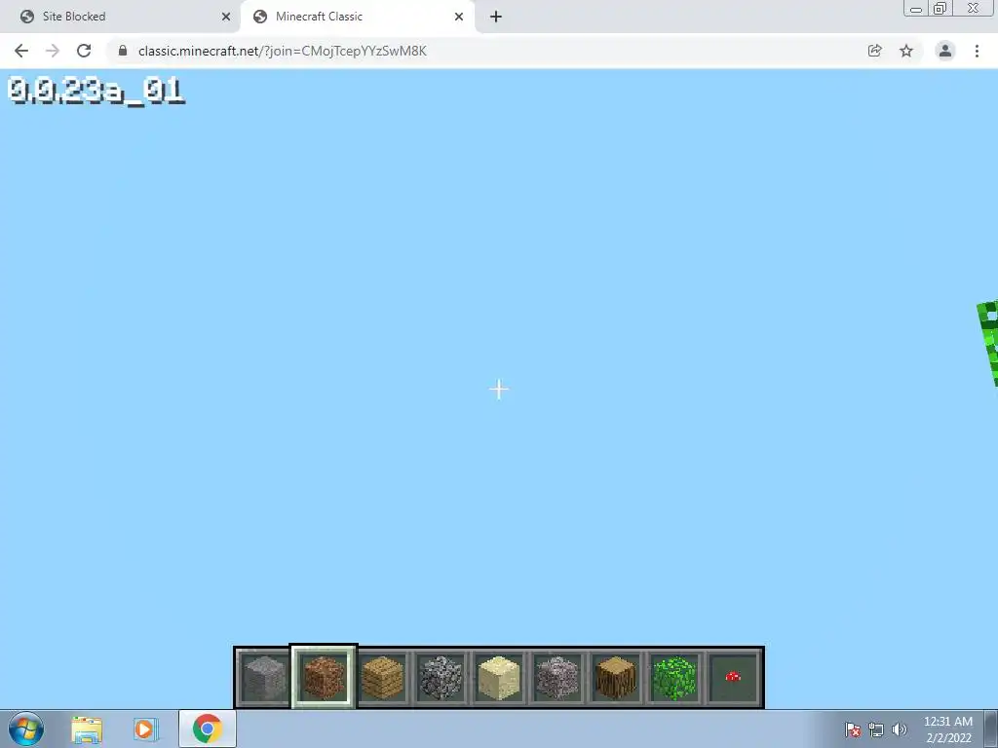Close the Minecraft Classic tab
The image size is (998, 748).
pos(459,17)
